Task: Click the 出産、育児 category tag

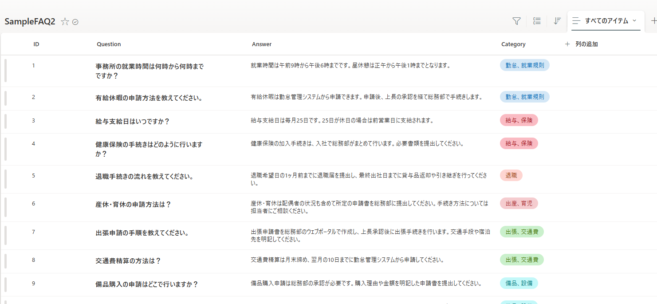Action: click(519, 203)
